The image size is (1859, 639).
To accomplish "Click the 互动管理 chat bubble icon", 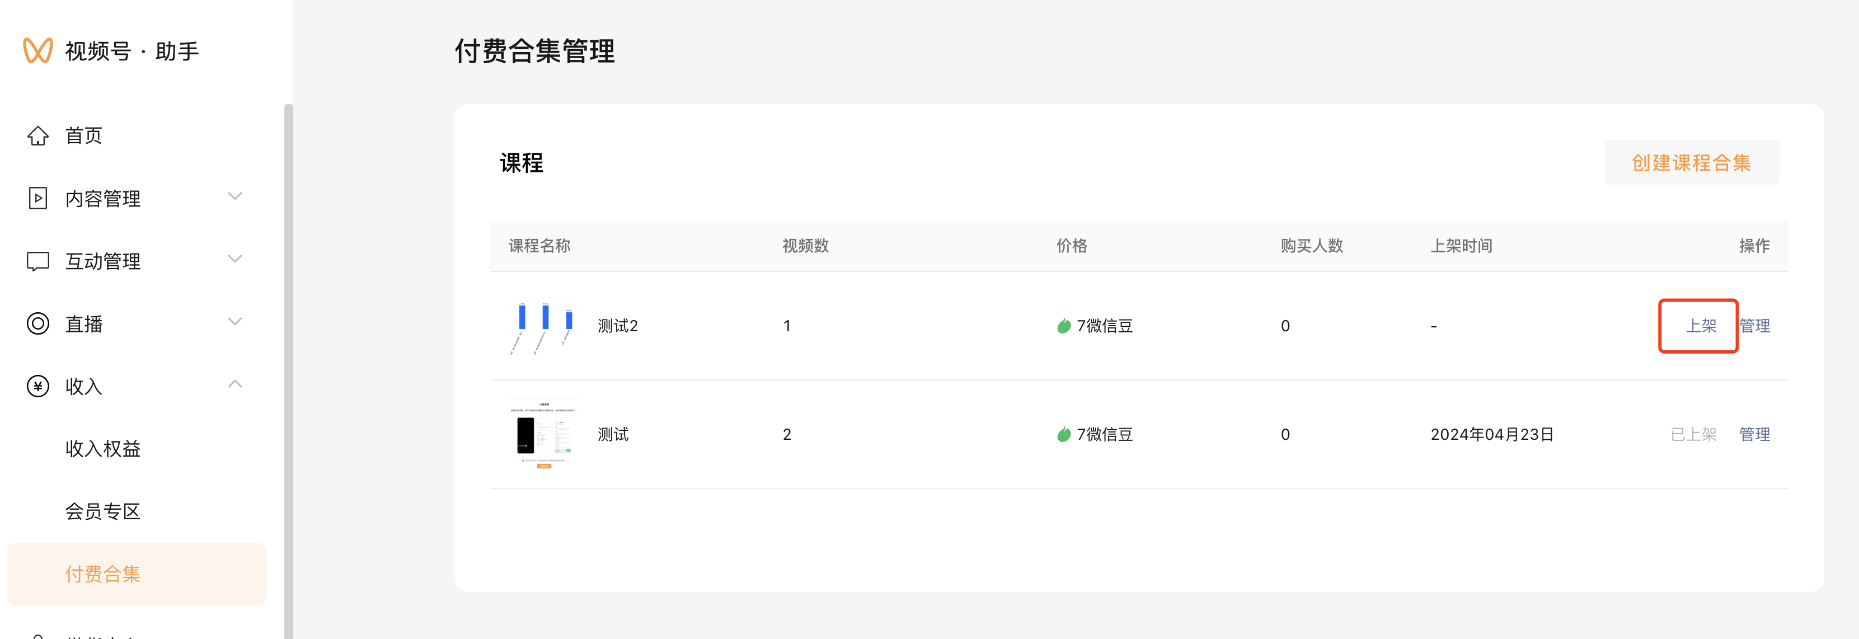I will tap(37, 261).
